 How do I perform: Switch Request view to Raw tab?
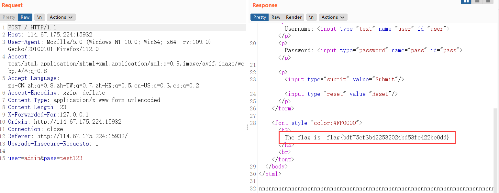(25, 17)
